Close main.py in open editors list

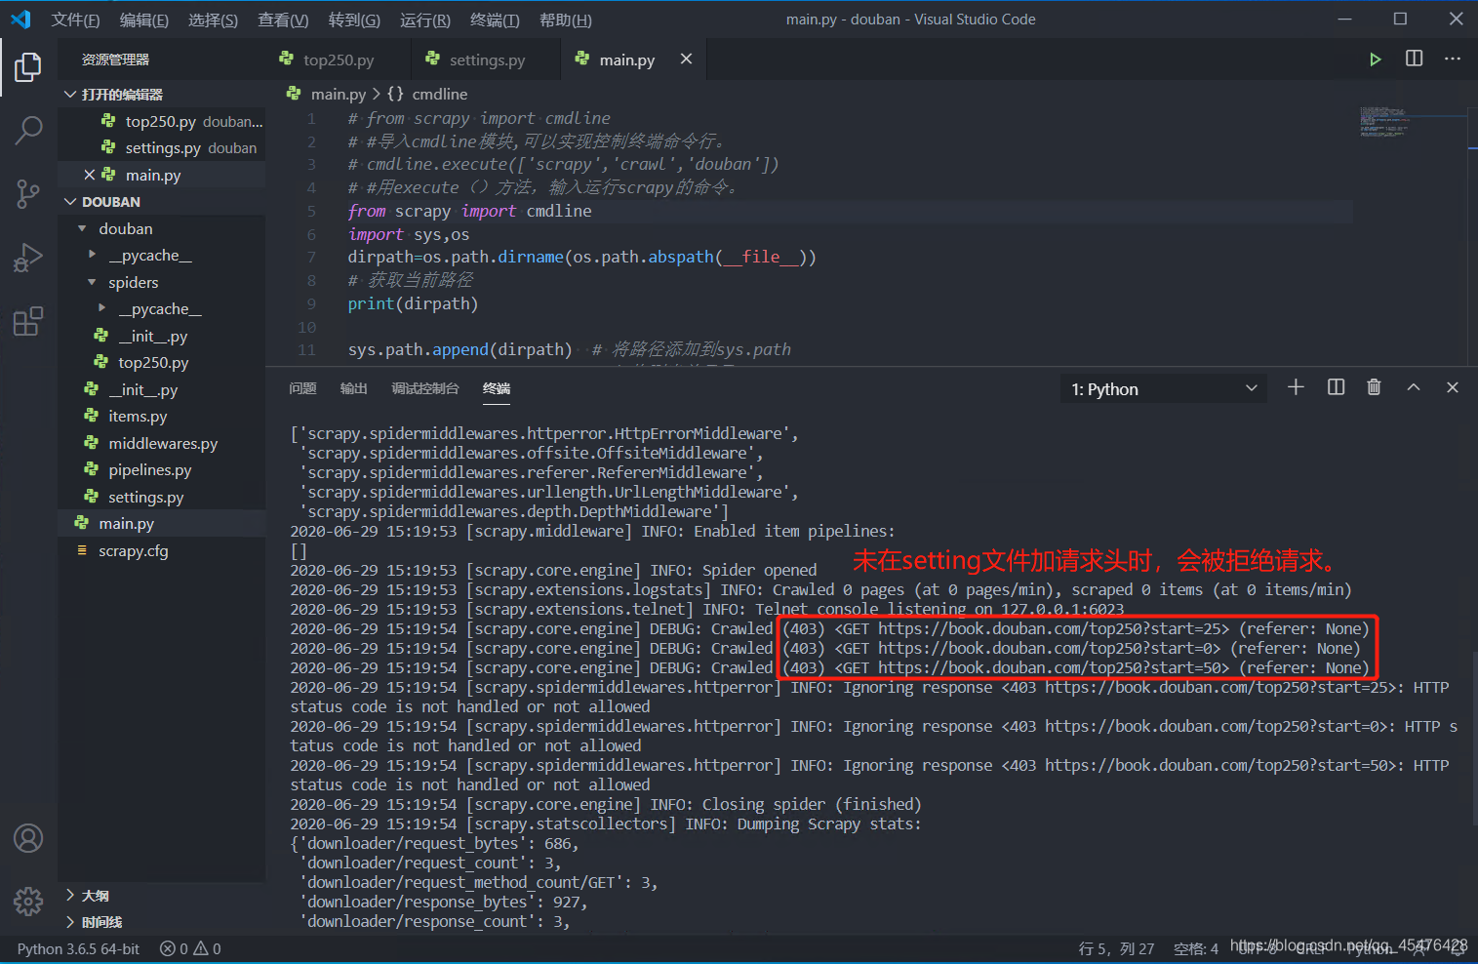[x=90, y=175]
